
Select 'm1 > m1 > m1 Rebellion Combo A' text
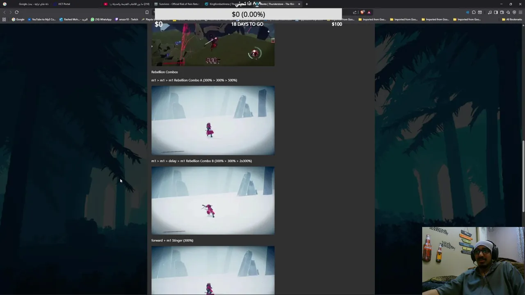pos(176,80)
